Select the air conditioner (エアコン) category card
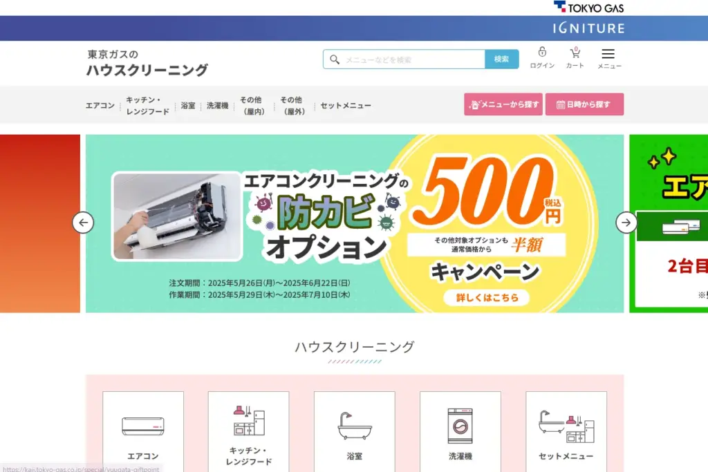The image size is (708, 472). [143, 431]
